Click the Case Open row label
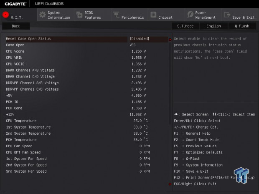This screenshot has width=259, height=194. point(15,45)
